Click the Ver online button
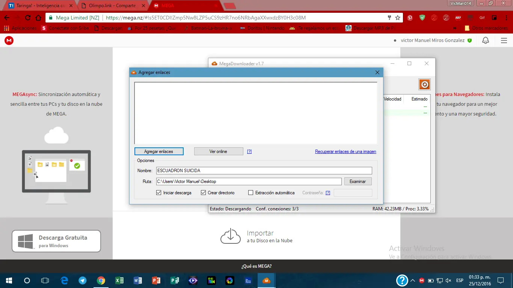The image size is (513, 288). (x=219, y=151)
